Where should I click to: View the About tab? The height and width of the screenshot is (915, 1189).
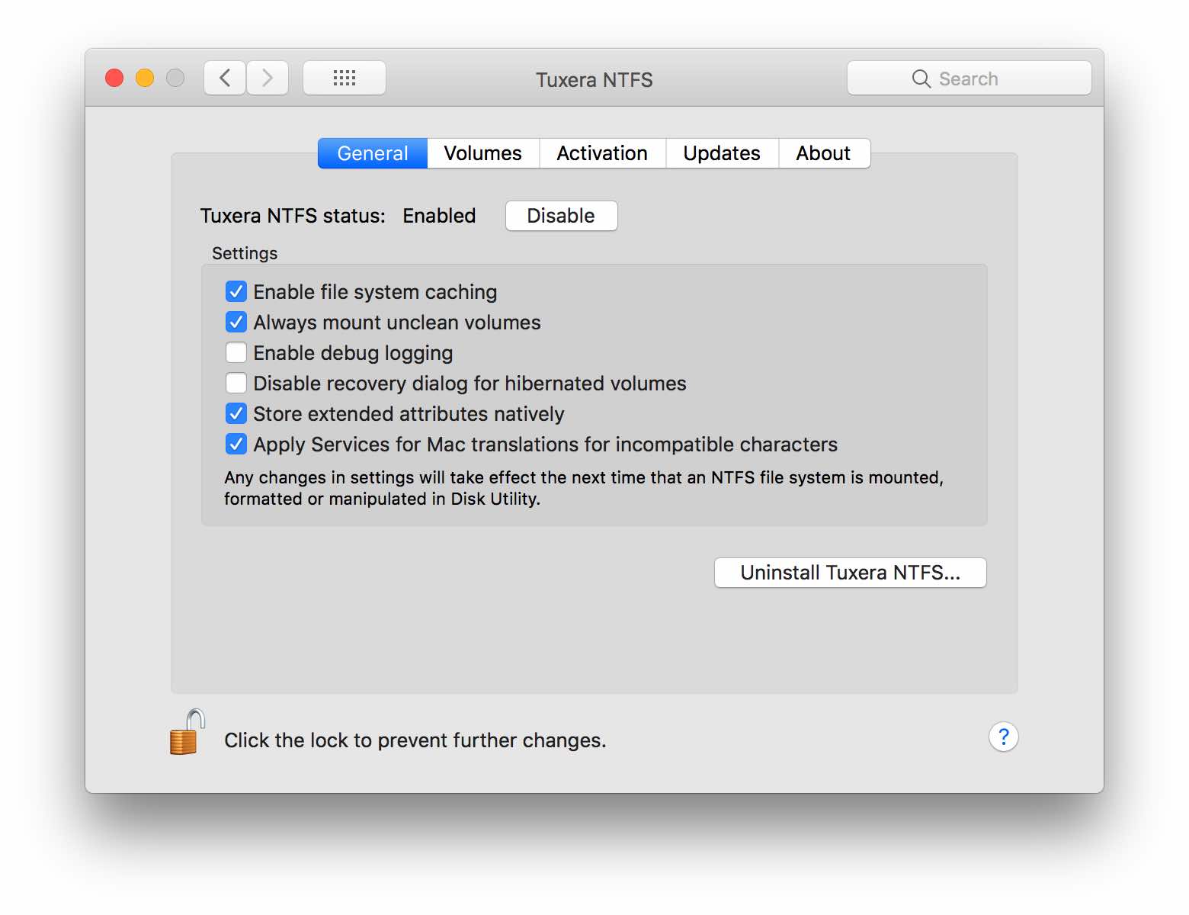click(824, 153)
